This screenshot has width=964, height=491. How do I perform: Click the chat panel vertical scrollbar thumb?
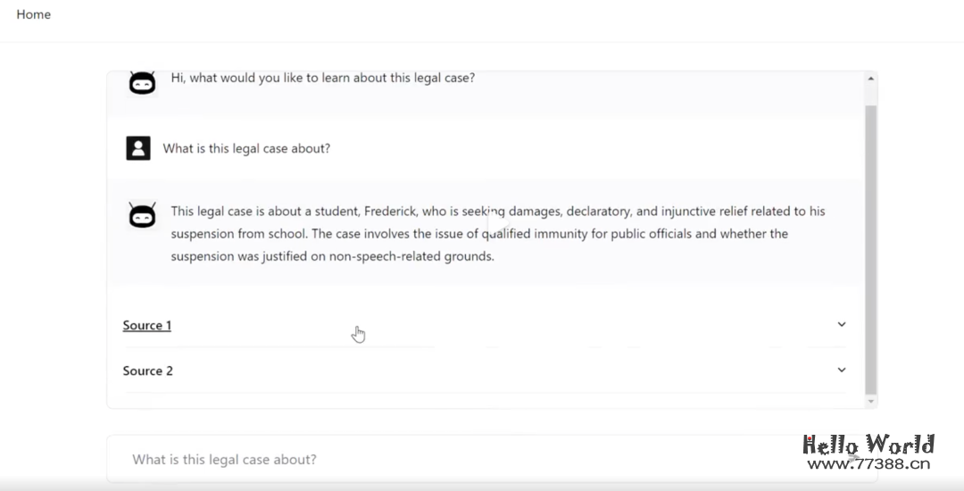tap(871, 250)
